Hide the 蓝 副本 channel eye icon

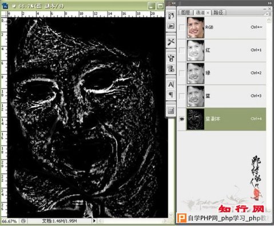[182, 119]
